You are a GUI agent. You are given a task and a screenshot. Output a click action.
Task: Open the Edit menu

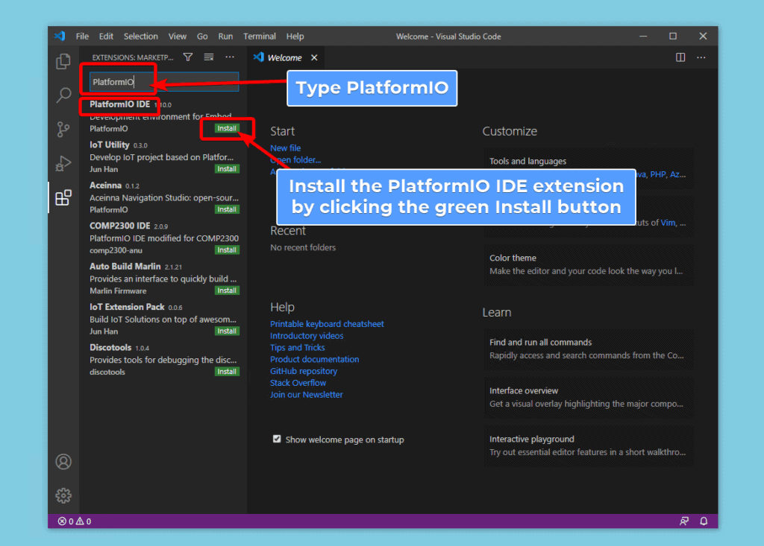pyautogui.click(x=106, y=36)
